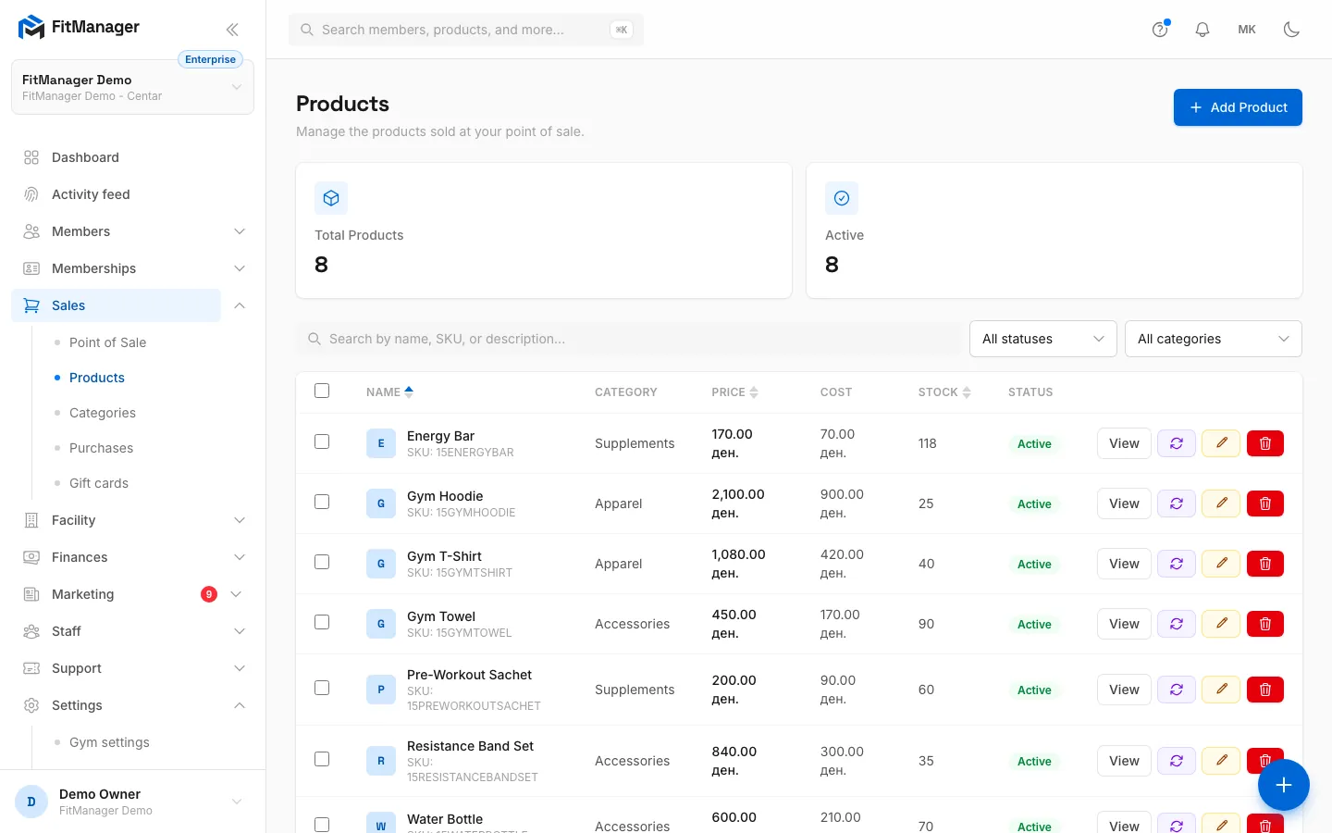Click restock icon for Gym Towel
The width and height of the screenshot is (1332, 833).
[x=1177, y=624]
